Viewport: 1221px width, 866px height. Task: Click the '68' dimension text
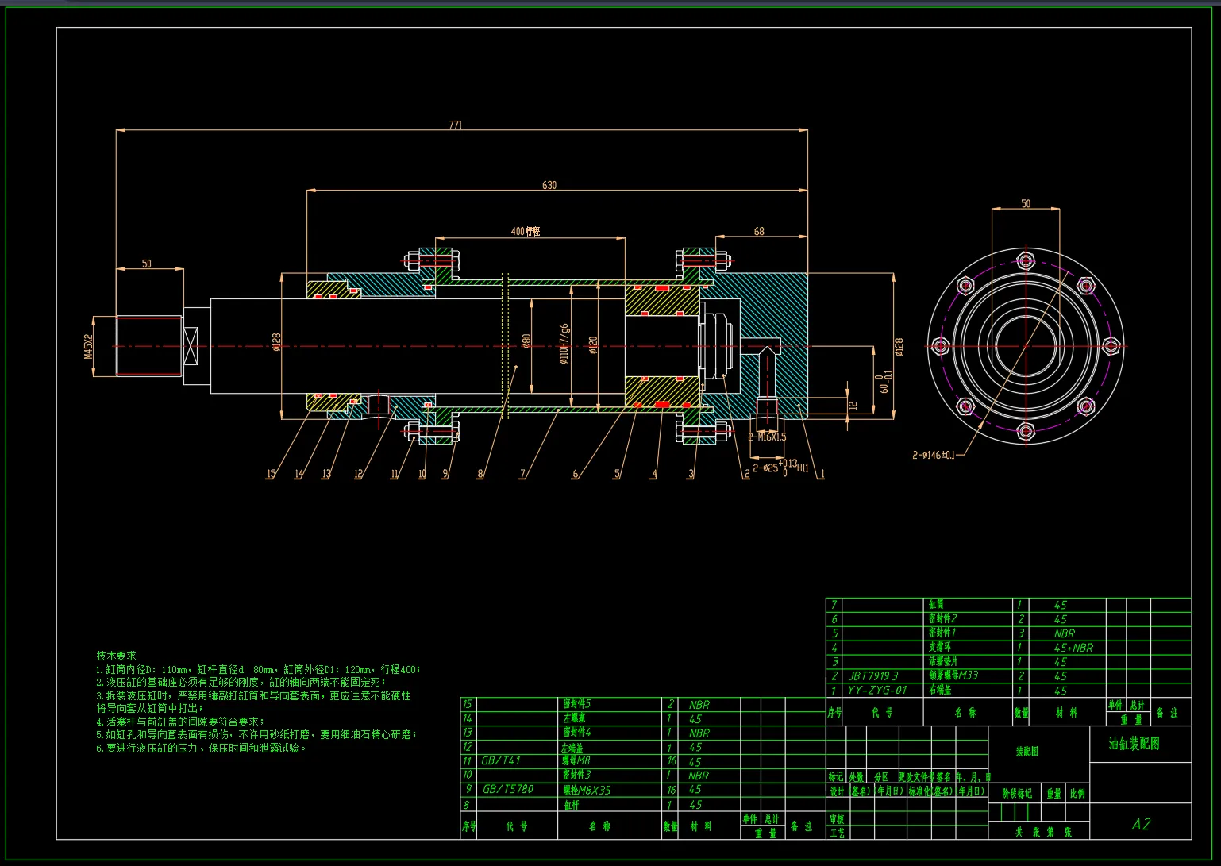pos(759,231)
